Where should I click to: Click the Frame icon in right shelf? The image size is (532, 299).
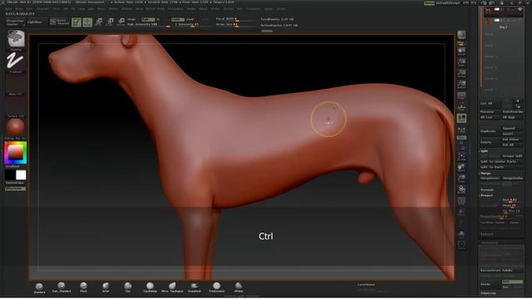point(461,157)
